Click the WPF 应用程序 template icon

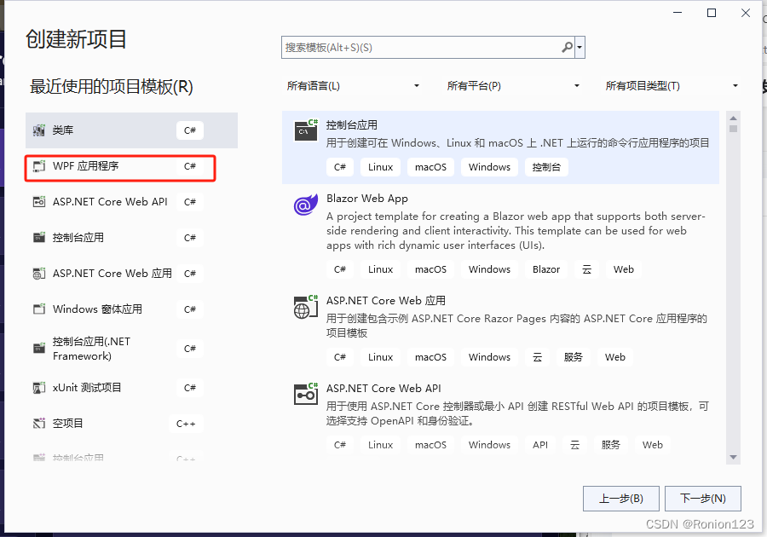coord(39,166)
